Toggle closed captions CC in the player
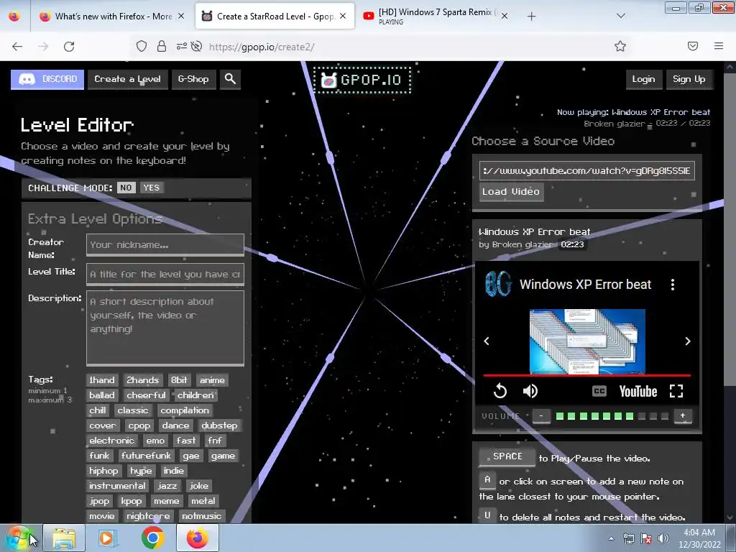 599,391
